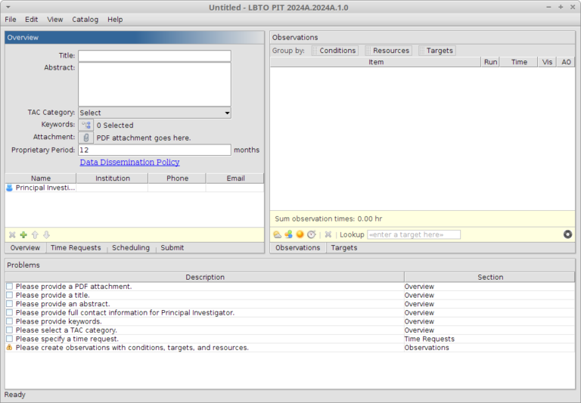Switch to the Time Requests tab
Viewport: 581px width, 403px height.
76,248
